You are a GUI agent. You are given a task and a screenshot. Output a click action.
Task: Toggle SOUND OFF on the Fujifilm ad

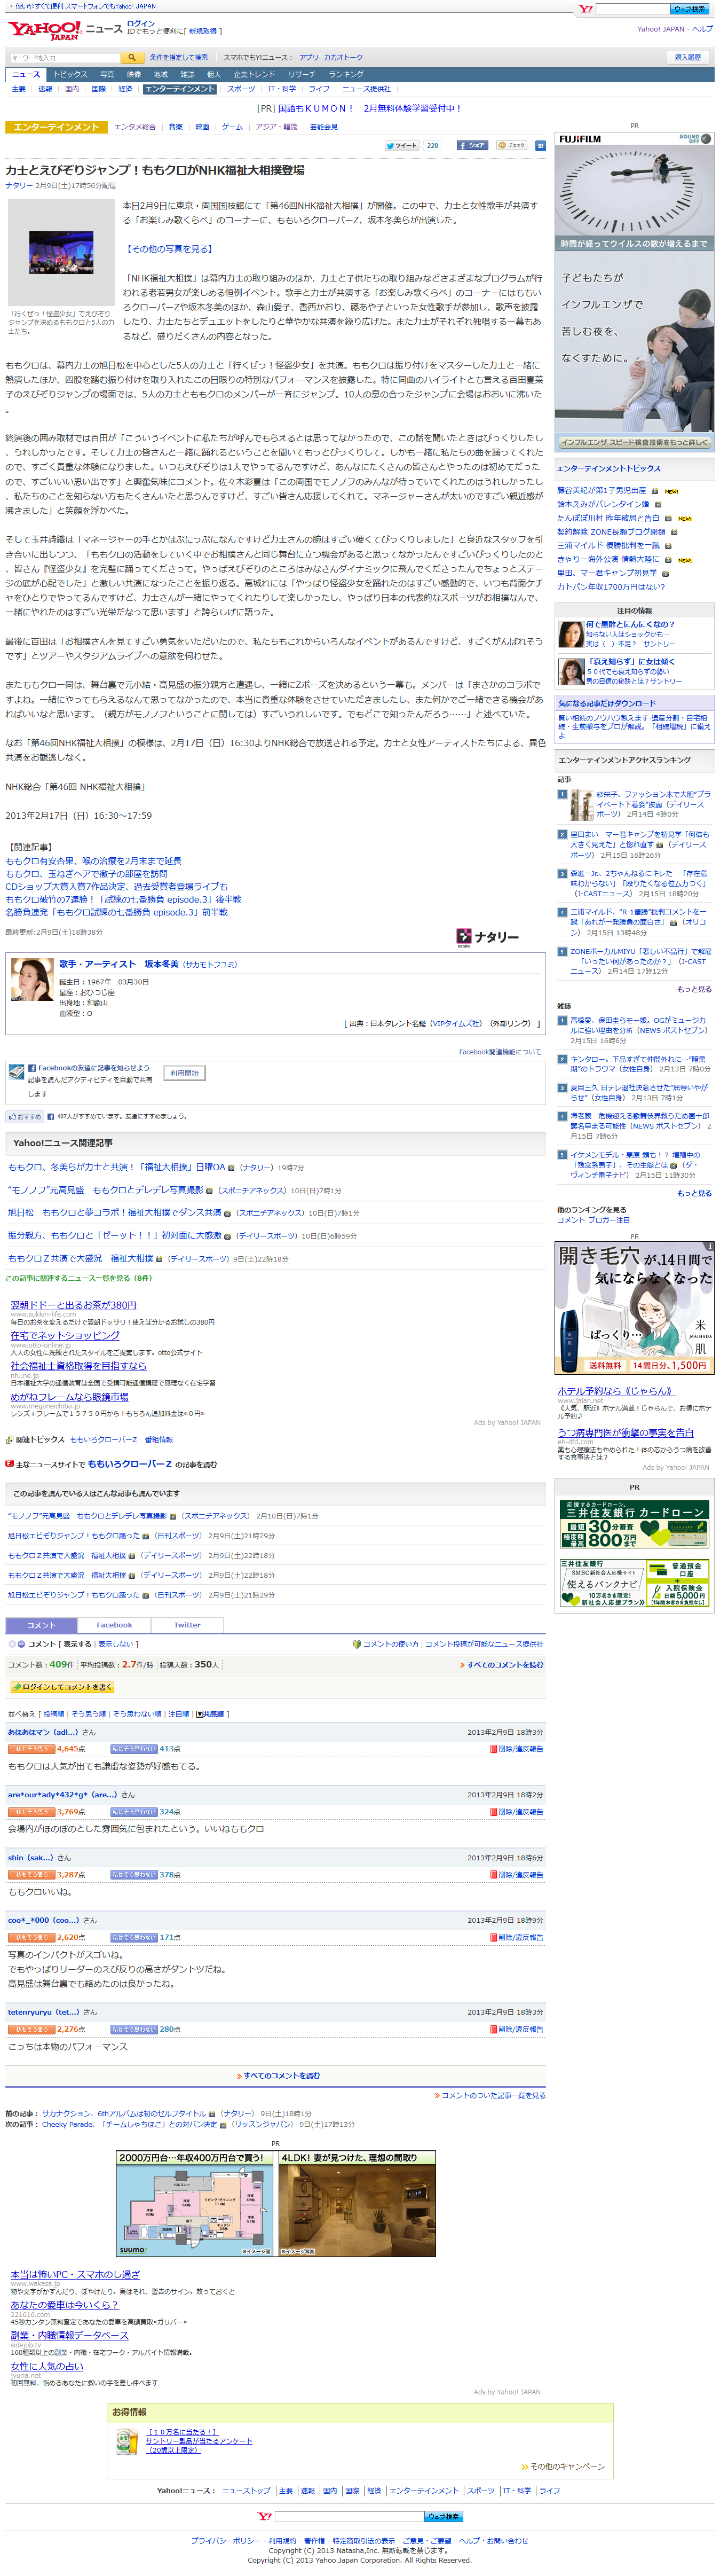pyautogui.click(x=695, y=139)
